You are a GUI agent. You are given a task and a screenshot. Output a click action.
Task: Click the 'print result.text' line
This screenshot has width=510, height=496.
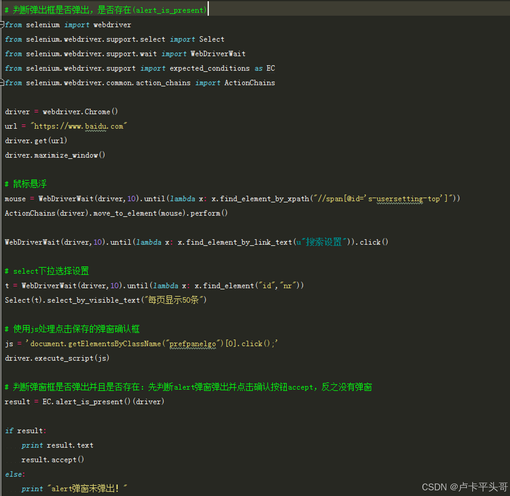pyautogui.click(x=58, y=445)
